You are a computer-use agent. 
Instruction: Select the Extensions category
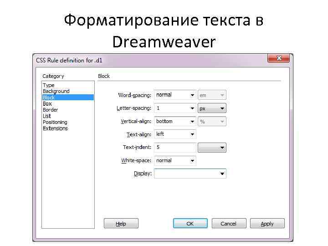click(x=55, y=128)
